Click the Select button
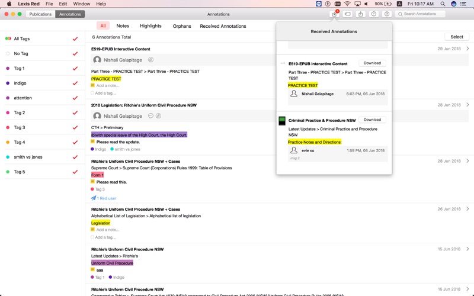The height and width of the screenshot is (296, 474). coord(456,37)
